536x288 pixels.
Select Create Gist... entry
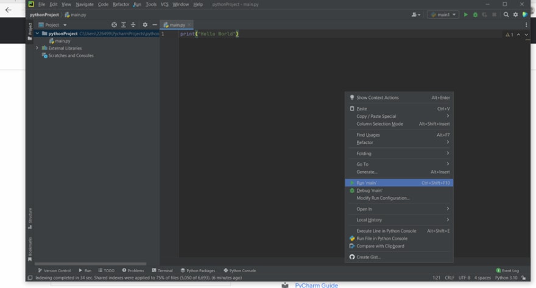399,257
